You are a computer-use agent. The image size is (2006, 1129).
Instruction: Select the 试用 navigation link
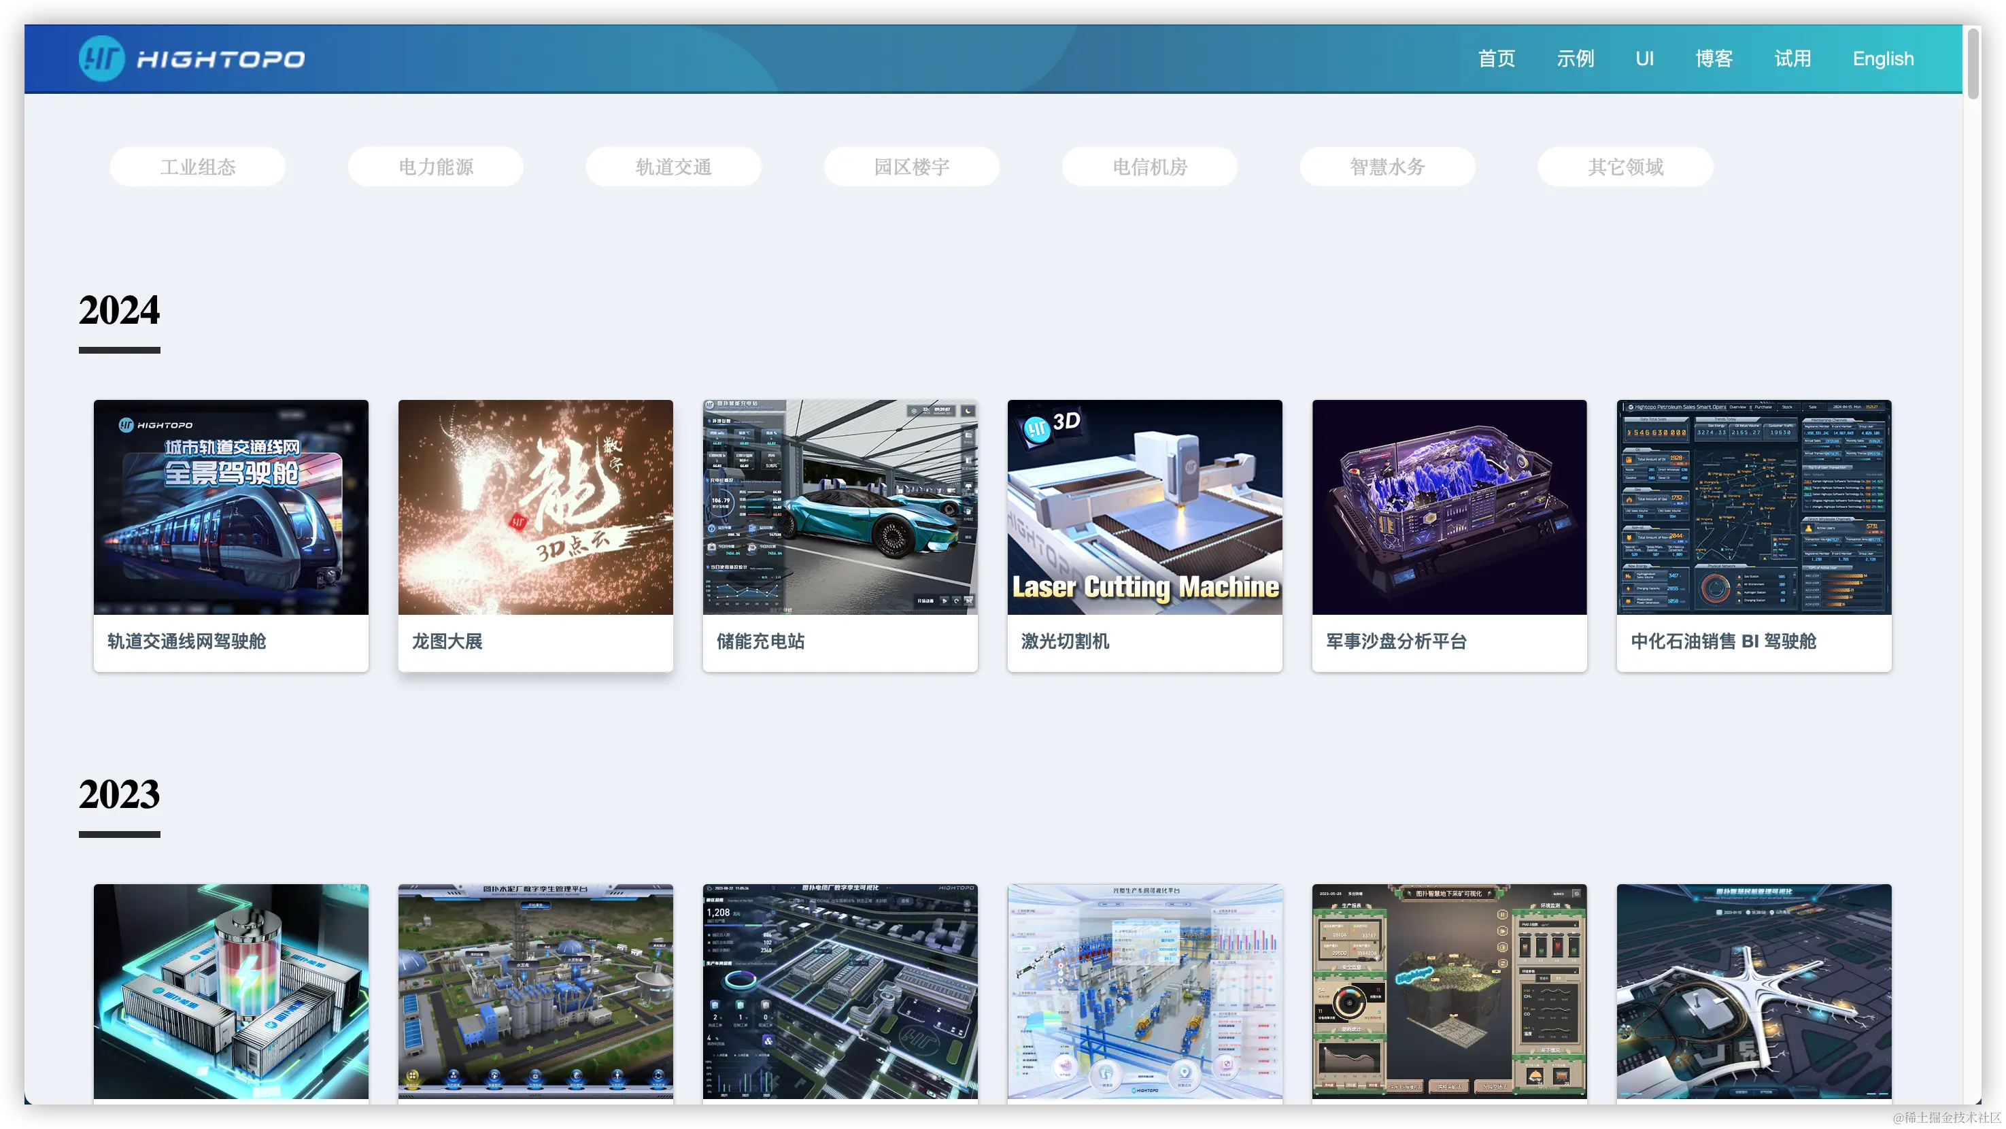coord(1792,59)
